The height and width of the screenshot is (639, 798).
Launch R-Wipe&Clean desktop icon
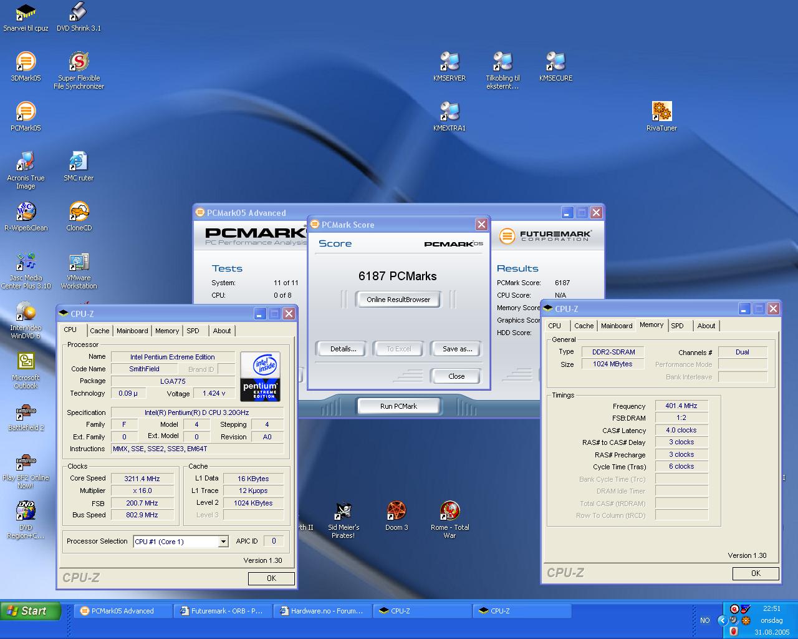click(x=26, y=217)
